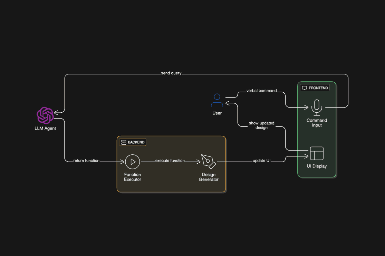
Task: Click the UI Display caption text
Action: pyautogui.click(x=317, y=166)
